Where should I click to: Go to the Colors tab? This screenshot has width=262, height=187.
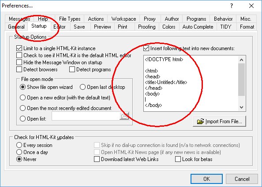pos(169,27)
